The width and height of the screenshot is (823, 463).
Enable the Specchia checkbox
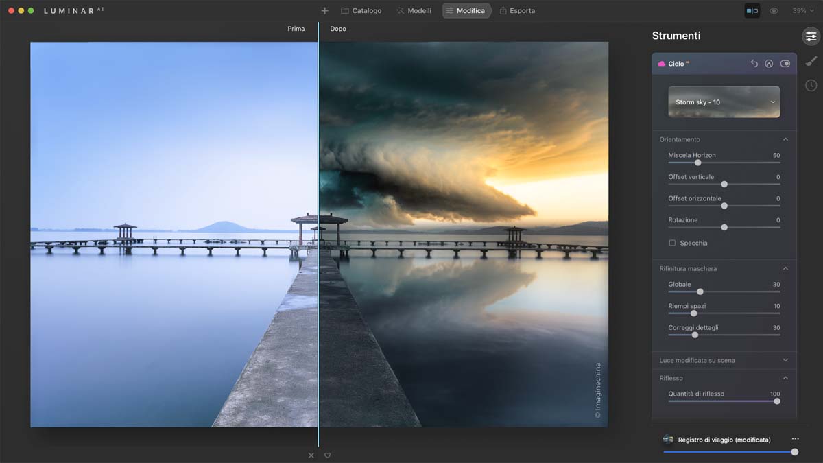(672, 243)
